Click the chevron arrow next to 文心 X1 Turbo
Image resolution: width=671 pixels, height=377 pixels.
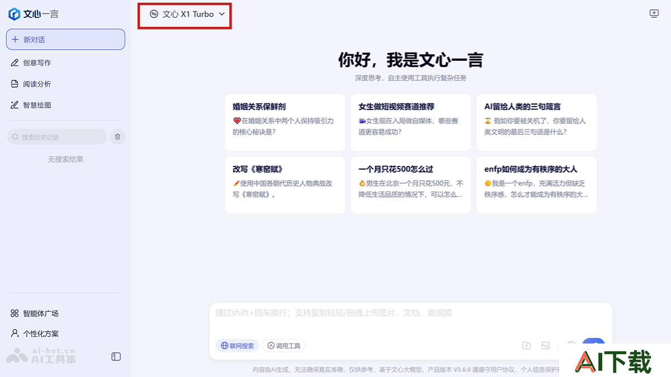(222, 14)
